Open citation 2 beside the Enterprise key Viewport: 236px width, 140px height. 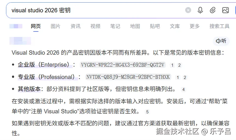[x=179, y=65]
